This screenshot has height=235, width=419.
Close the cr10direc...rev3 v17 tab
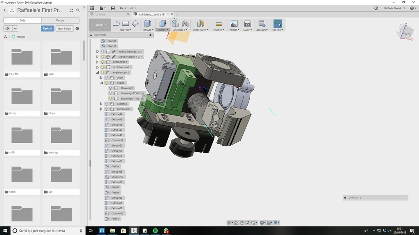coord(172,14)
